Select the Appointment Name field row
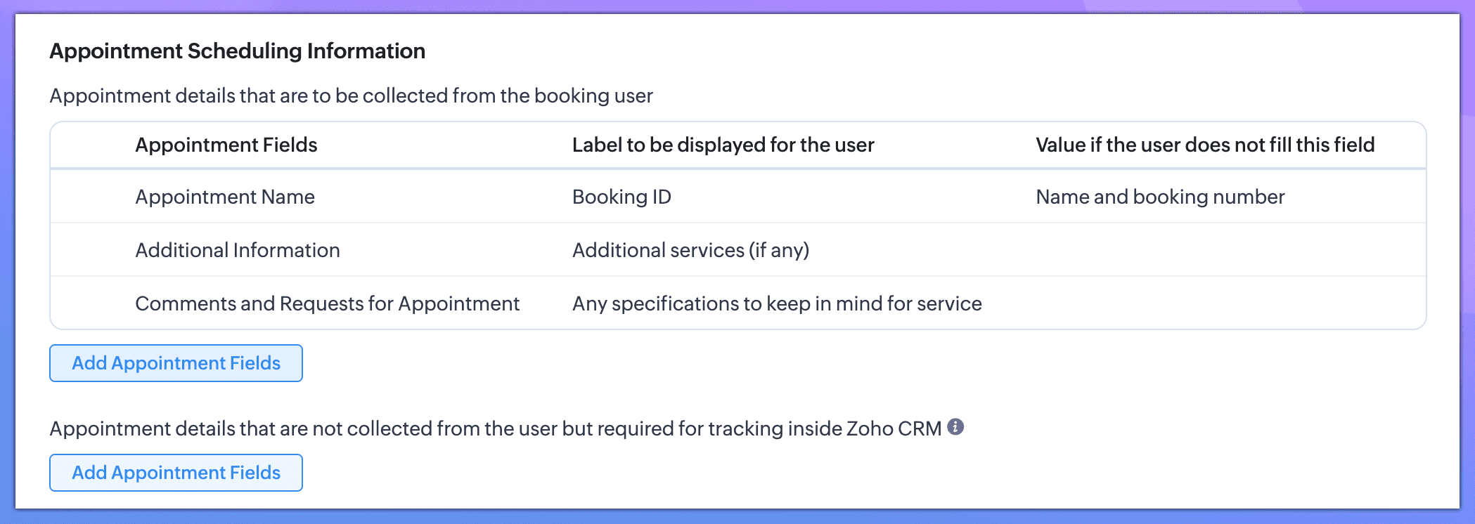The image size is (1475, 524). (x=225, y=197)
